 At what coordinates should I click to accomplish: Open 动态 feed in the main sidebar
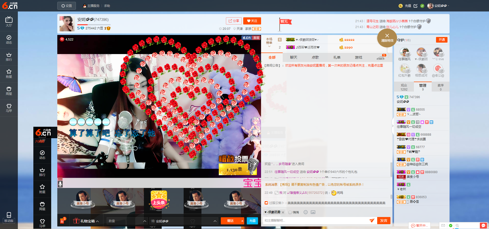(x=9, y=40)
